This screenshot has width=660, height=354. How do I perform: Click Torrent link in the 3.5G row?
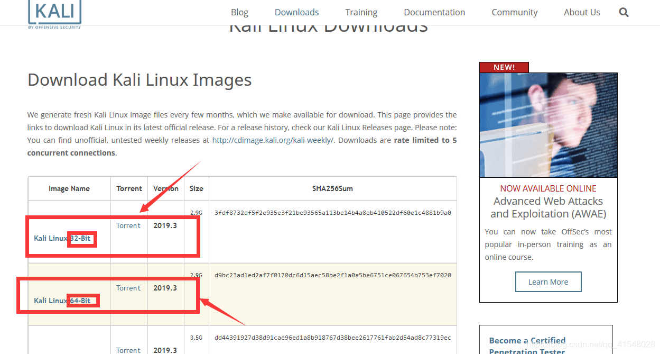128,350
